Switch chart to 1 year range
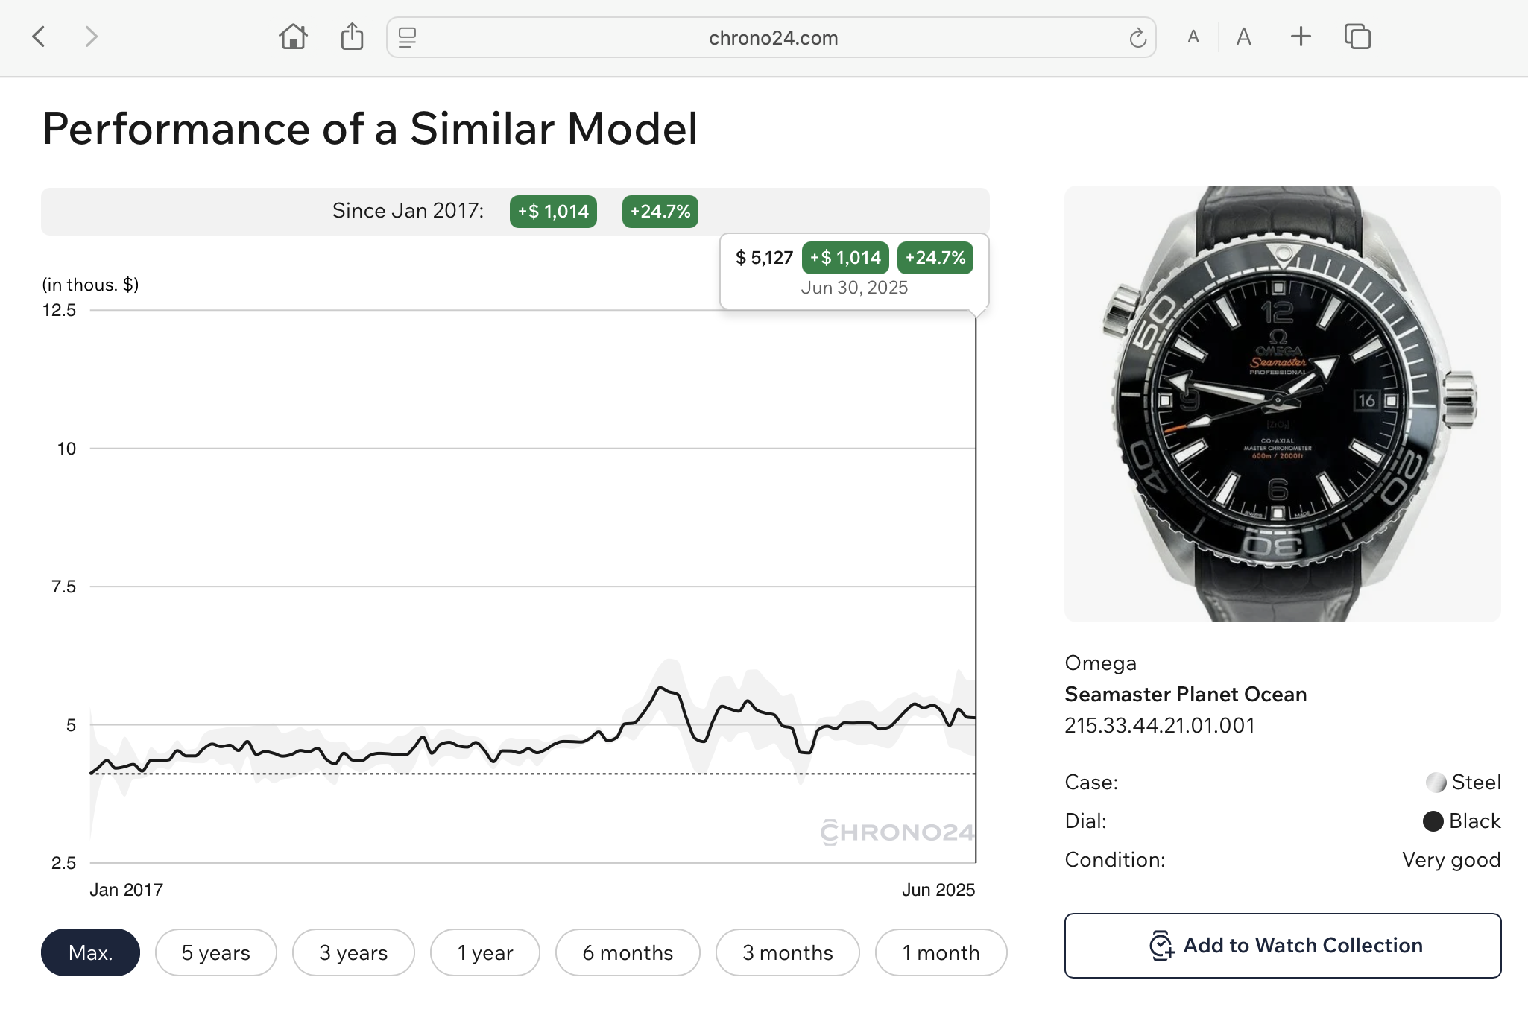Image resolution: width=1528 pixels, height=1021 pixels. (x=485, y=952)
